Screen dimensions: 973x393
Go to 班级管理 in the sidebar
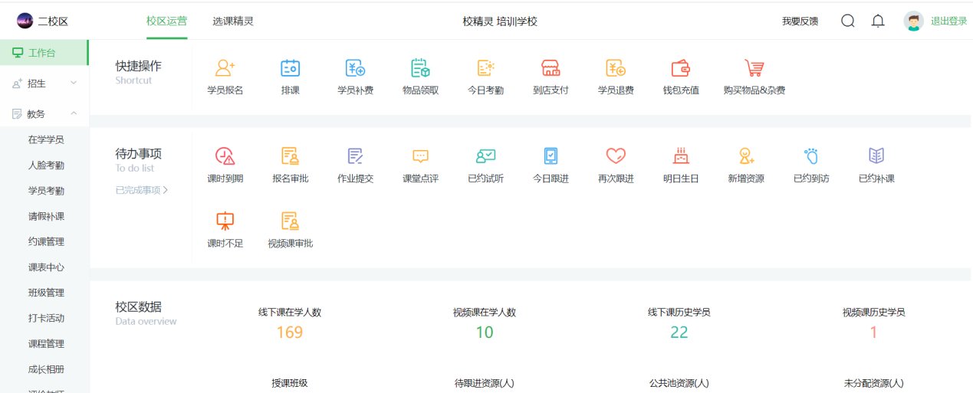(46, 293)
